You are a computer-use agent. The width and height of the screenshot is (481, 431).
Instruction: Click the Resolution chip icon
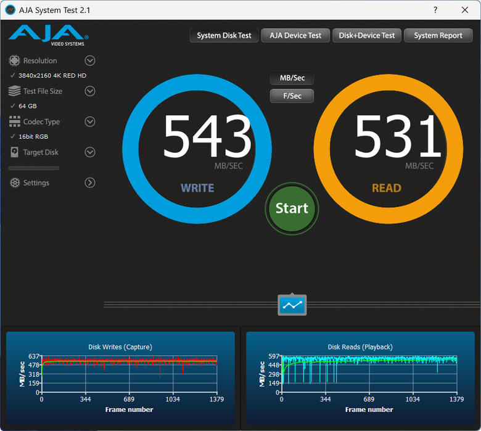14,60
